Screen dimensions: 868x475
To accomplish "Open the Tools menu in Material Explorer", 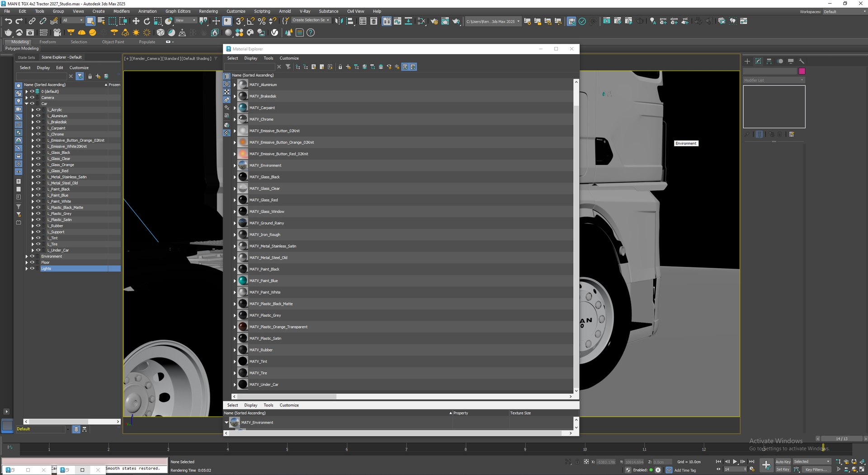I will click(268, 58).
